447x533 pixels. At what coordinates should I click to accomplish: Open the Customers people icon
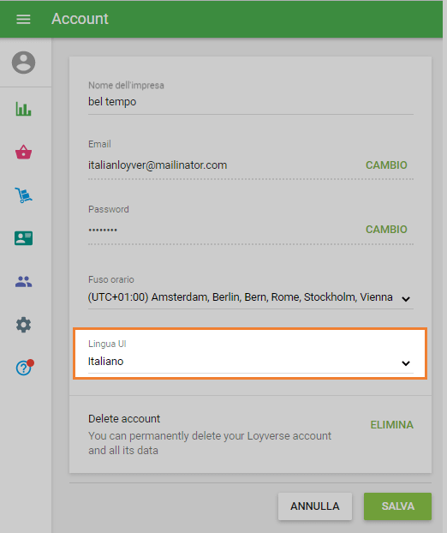point(23,281)
